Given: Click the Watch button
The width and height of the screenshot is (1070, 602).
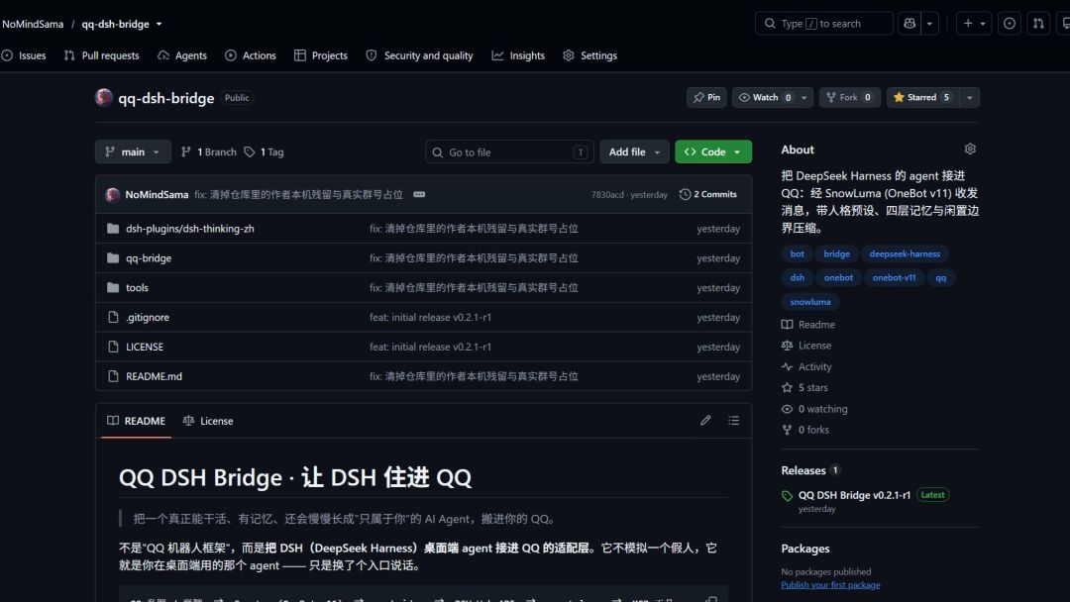Looking at the screenshot, I should tap(764, 97).
